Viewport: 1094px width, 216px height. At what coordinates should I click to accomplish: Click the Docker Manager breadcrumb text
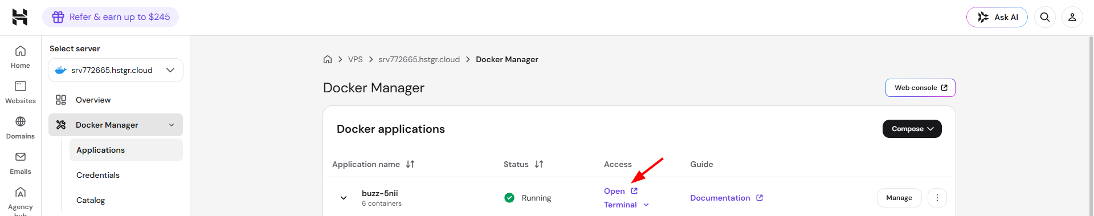[507, 59]
